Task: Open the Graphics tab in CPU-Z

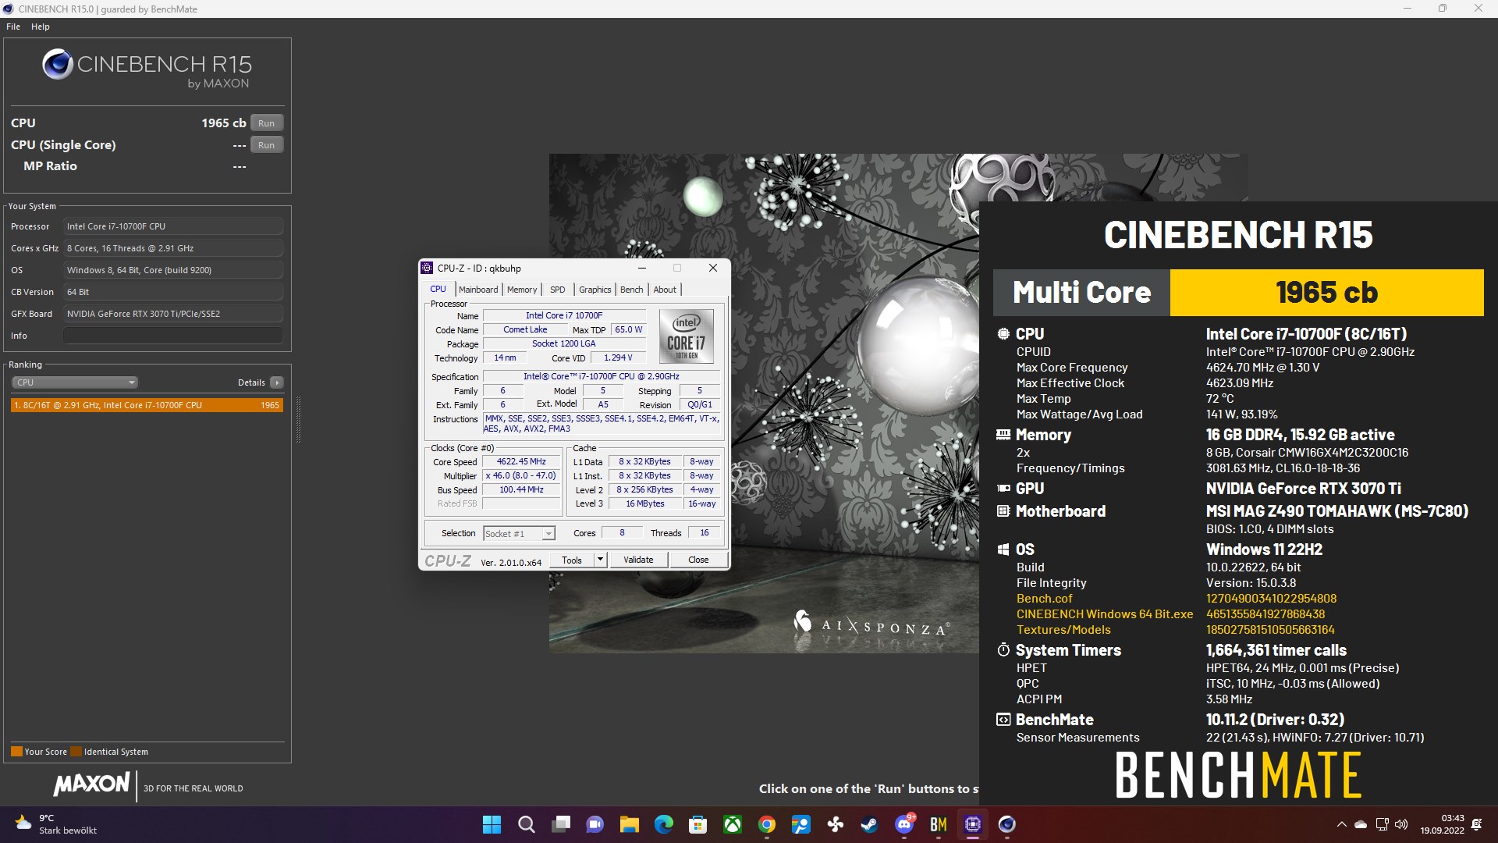Action: pos(595,290)
